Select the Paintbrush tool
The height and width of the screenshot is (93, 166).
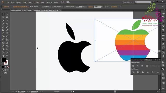[x=3, y=27]
